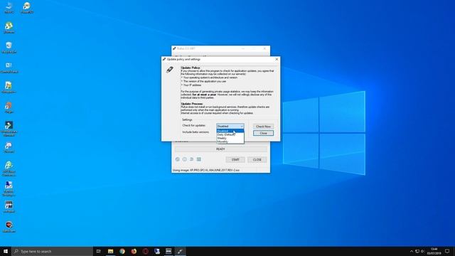Viewport: 455px width, 256px height.
Task: Switch to the Rufus taskbar icon
Action: (x=180, y=251)
